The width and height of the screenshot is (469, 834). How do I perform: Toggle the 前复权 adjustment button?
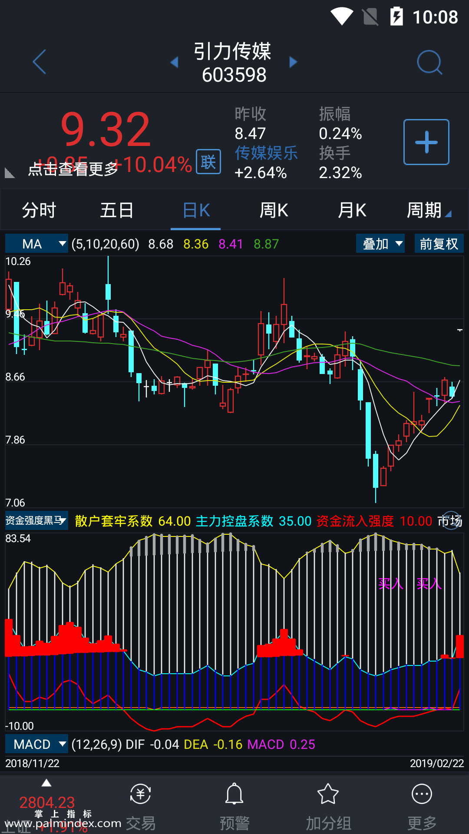click(439, 244)
